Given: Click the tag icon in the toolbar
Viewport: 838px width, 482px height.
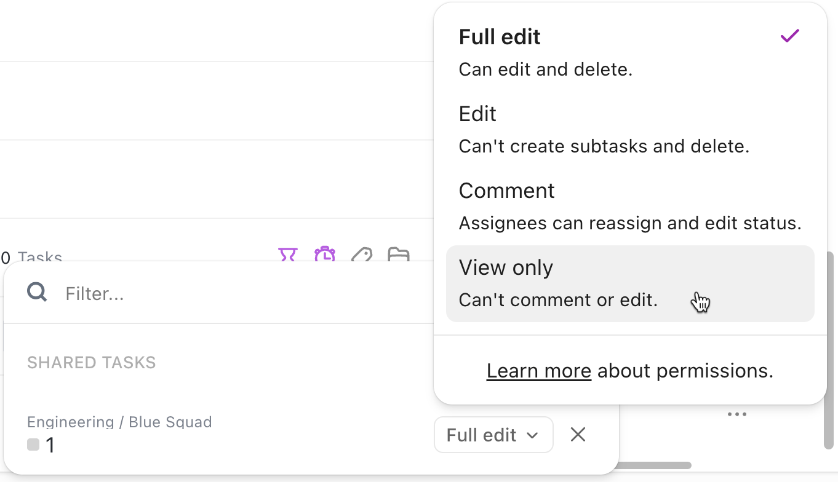Looking at the screenshot, I should (x=362, y=255).
